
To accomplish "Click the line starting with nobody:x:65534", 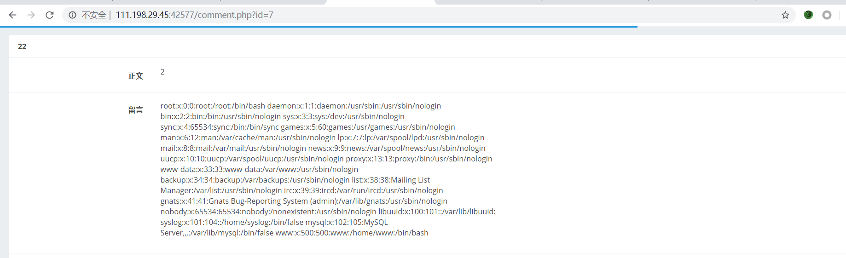I will (327, 212).
